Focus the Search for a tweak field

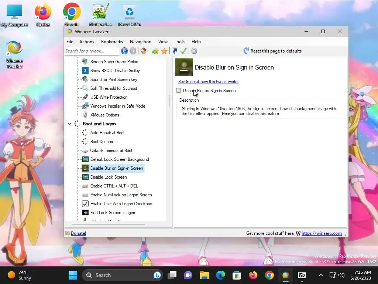point(92,51)
